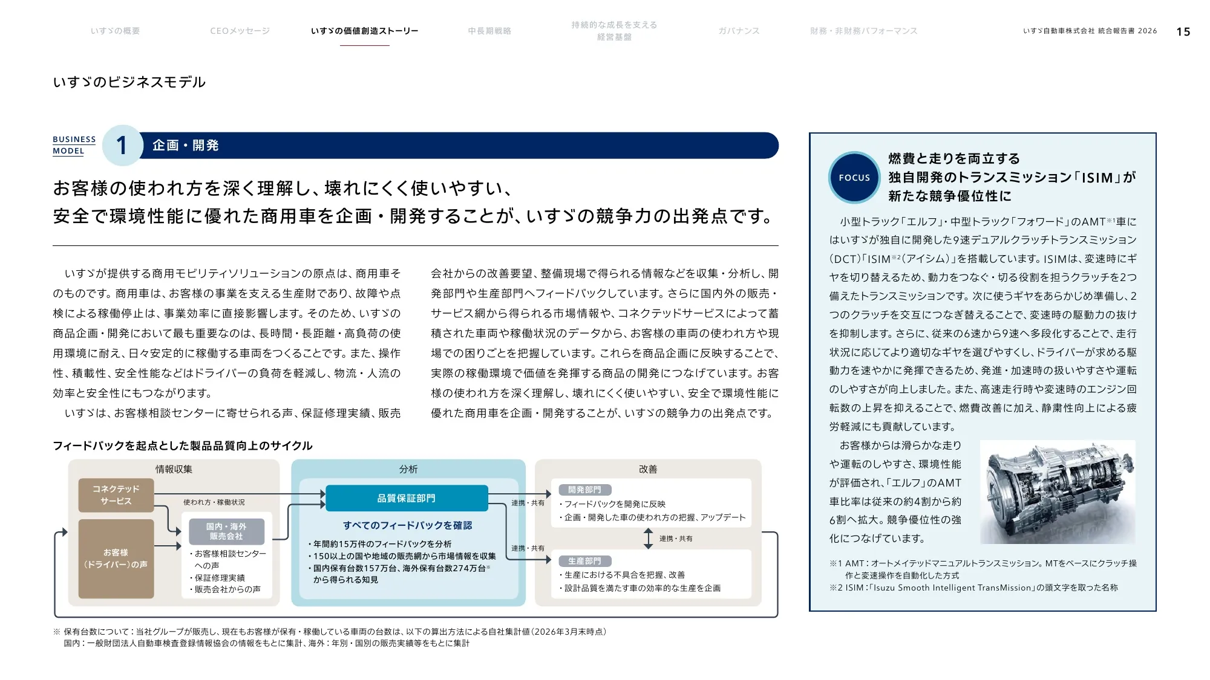
Task: Click the FOCUS circle badge
Action: tap(854, 178)
